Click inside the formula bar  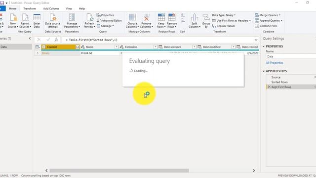click(158, 40)
